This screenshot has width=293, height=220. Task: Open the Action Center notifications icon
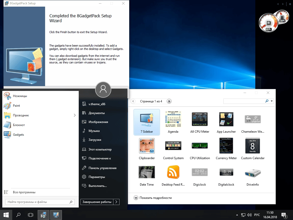point(284,215)
